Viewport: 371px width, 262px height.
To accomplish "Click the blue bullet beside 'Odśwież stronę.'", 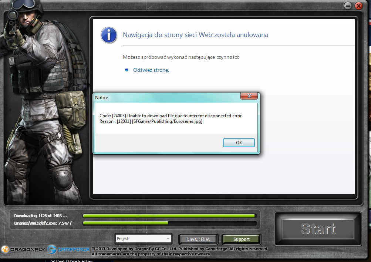I will [x=127, y=70].
